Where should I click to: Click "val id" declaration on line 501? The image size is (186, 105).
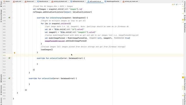click(48, 29)
